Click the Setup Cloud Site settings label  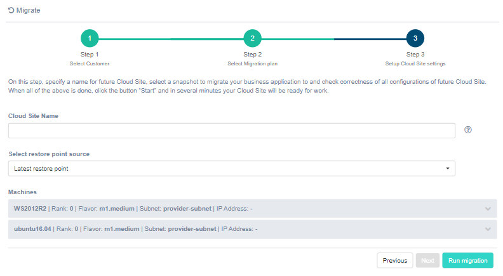(x=415, y=63)
